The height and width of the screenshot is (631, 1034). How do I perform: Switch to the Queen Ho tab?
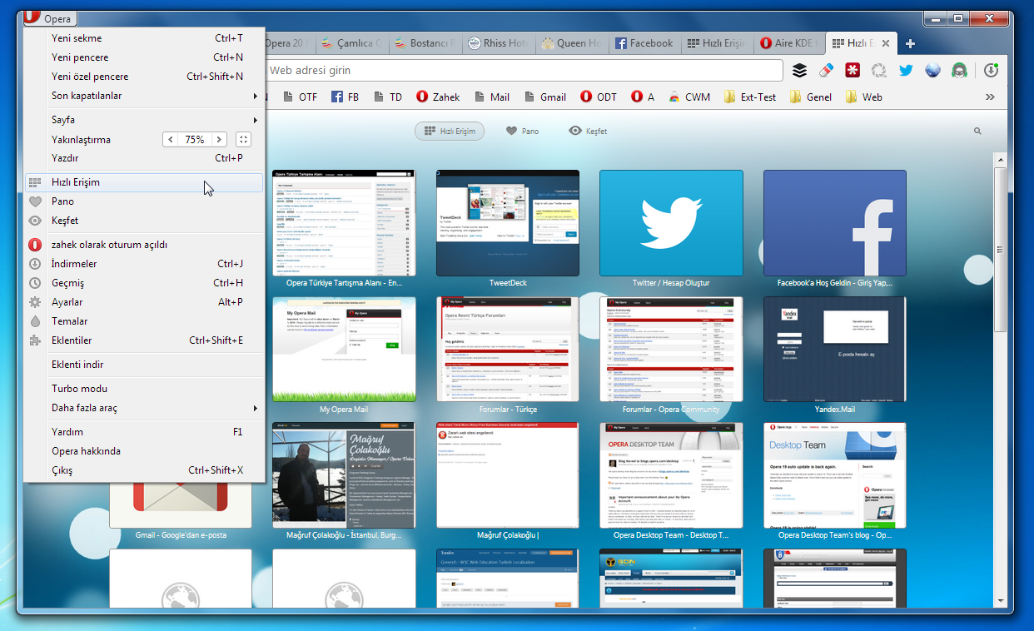[572, 43]
